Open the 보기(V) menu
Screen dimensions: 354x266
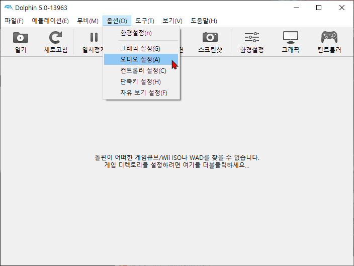coord(172,21)
